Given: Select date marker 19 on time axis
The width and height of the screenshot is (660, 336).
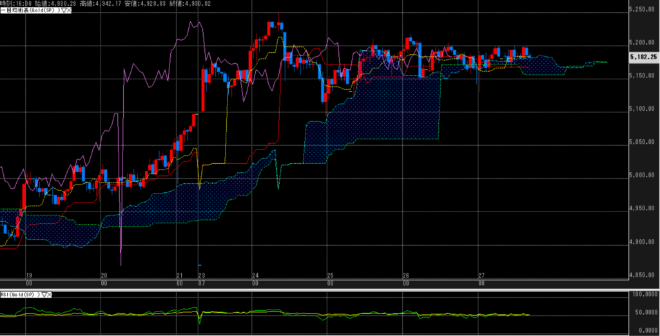Looking at the screenshot, I should coord(28,275).
